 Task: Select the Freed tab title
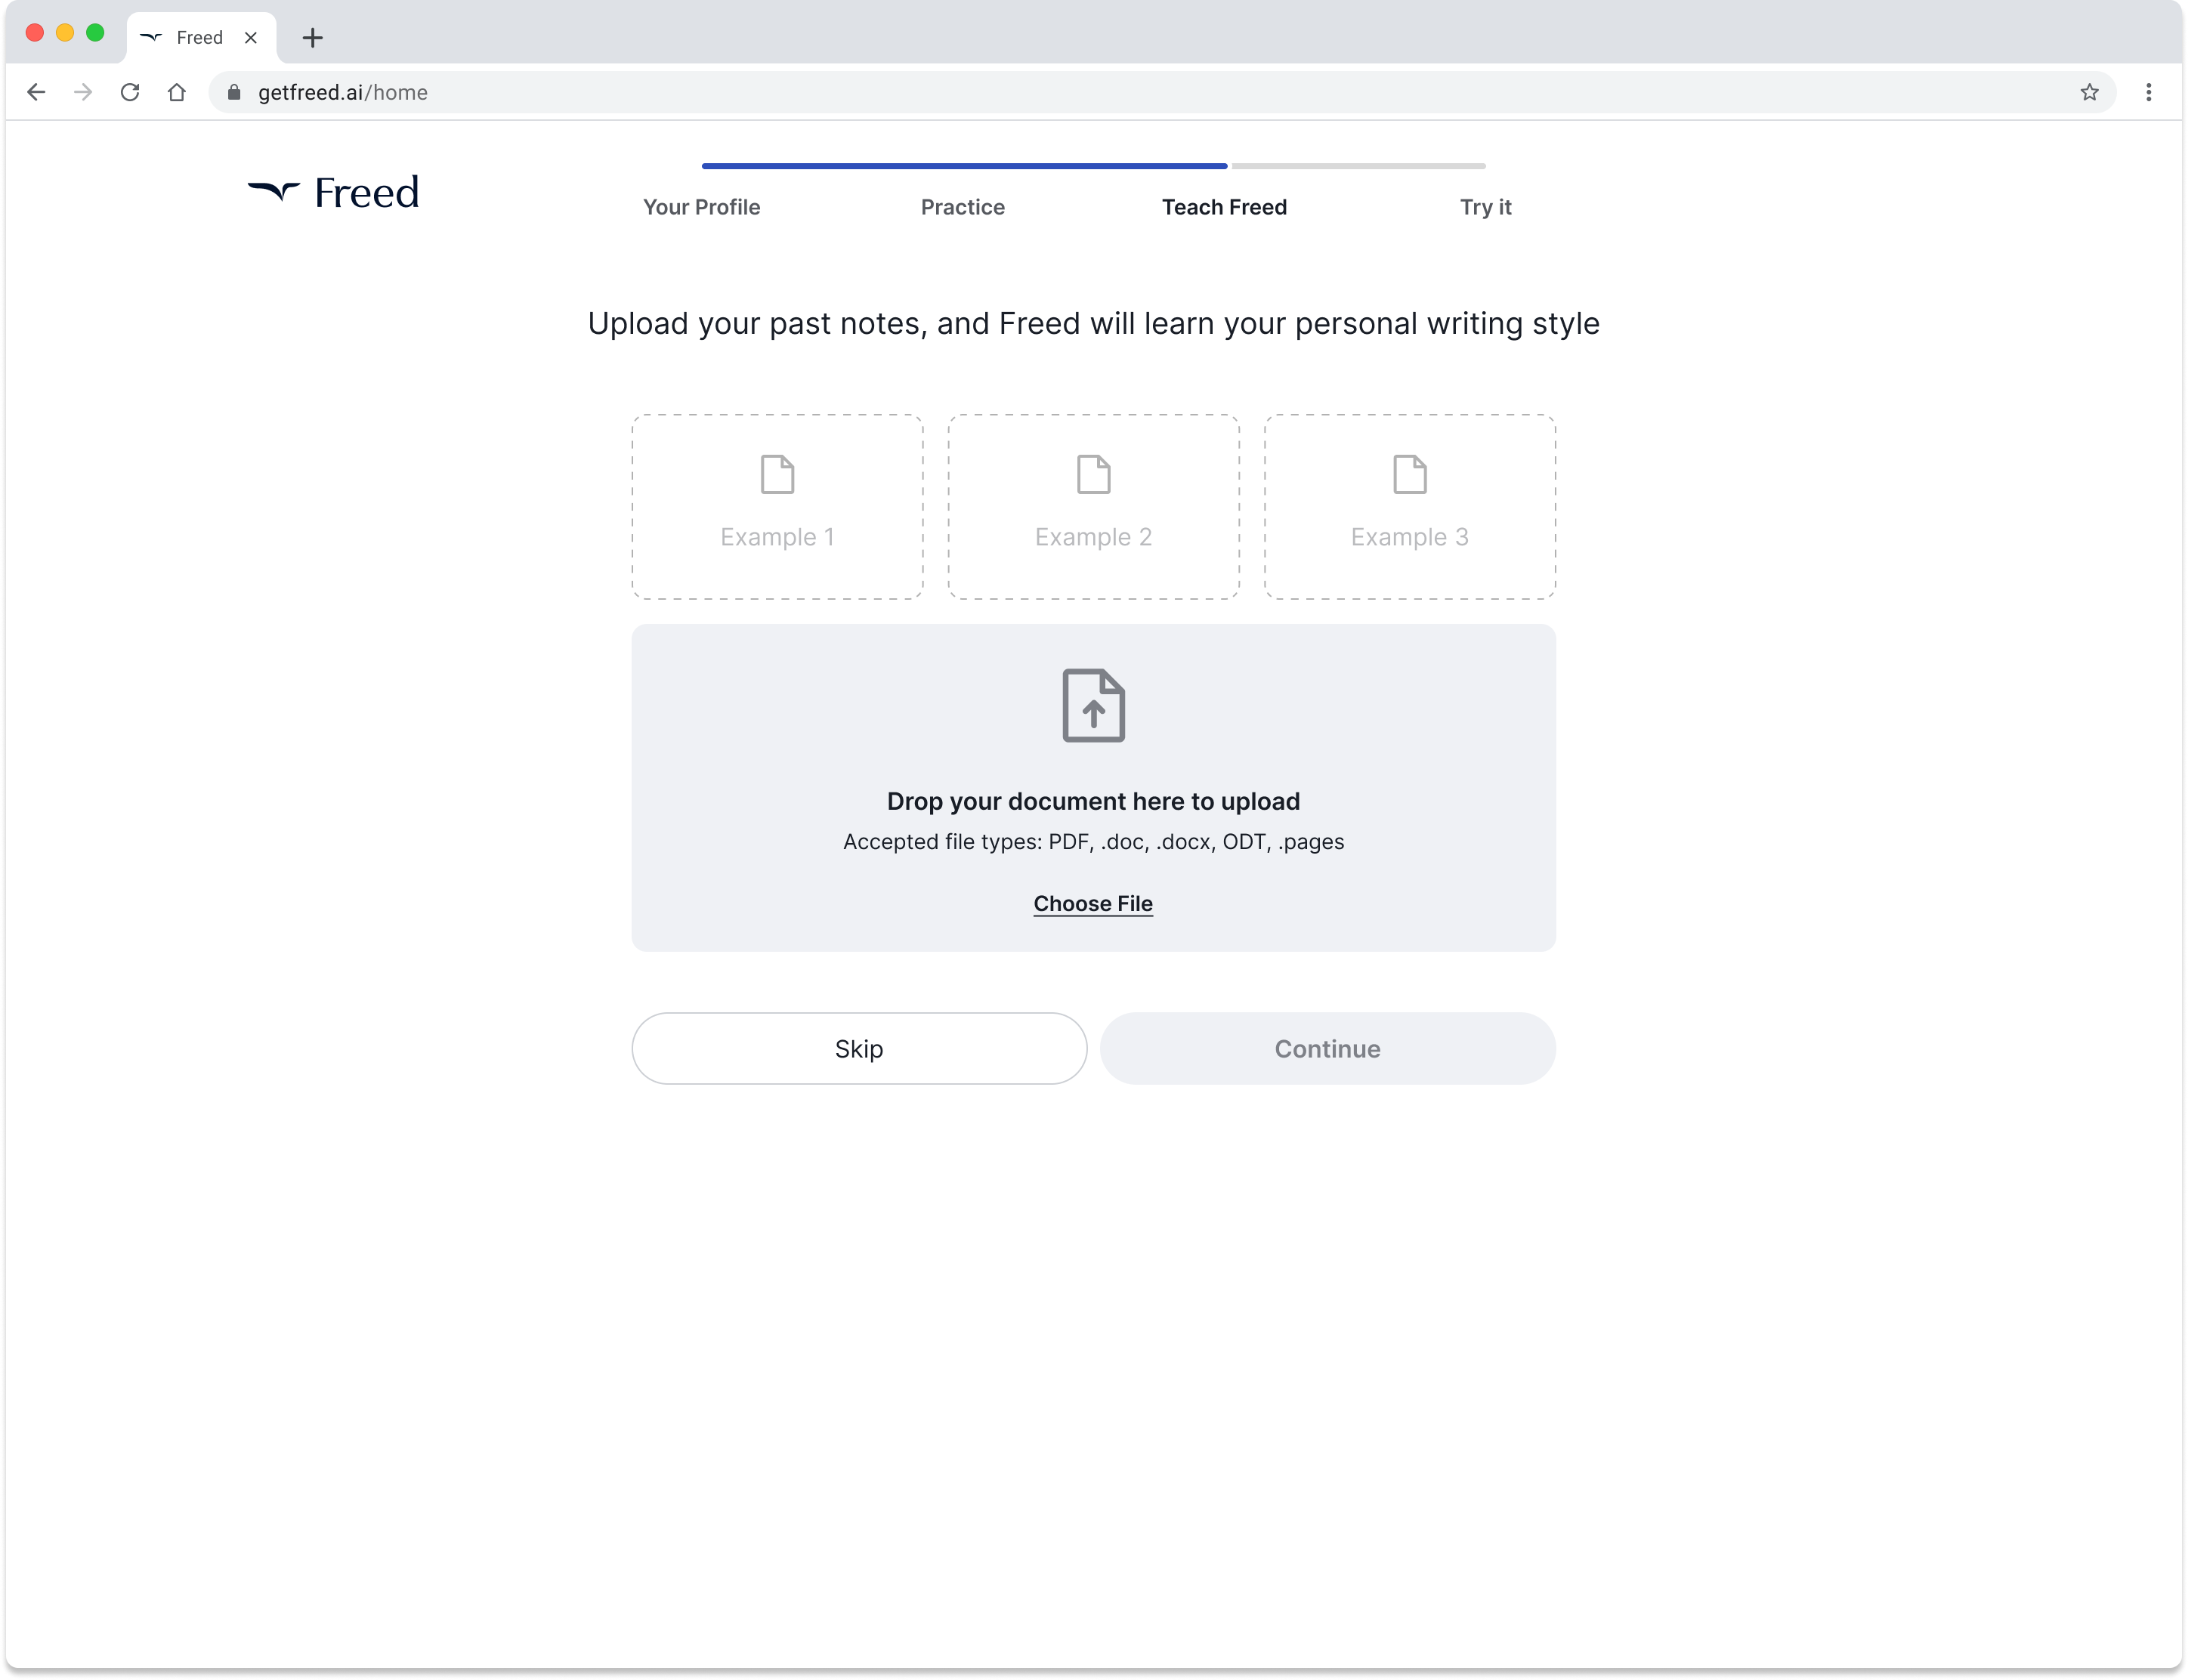pos(199,38)
